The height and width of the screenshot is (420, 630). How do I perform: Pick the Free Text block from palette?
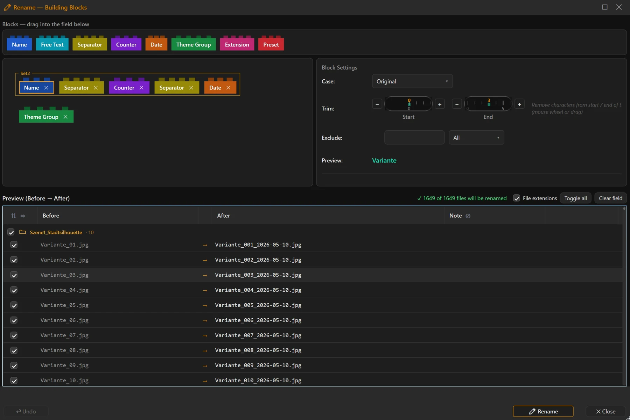52,44
